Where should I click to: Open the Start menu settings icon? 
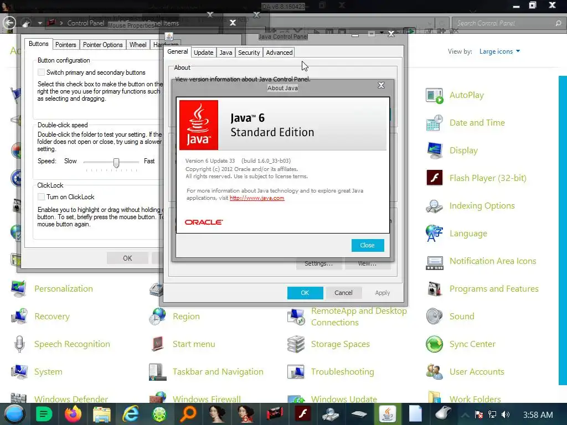[x=157, y=344]
